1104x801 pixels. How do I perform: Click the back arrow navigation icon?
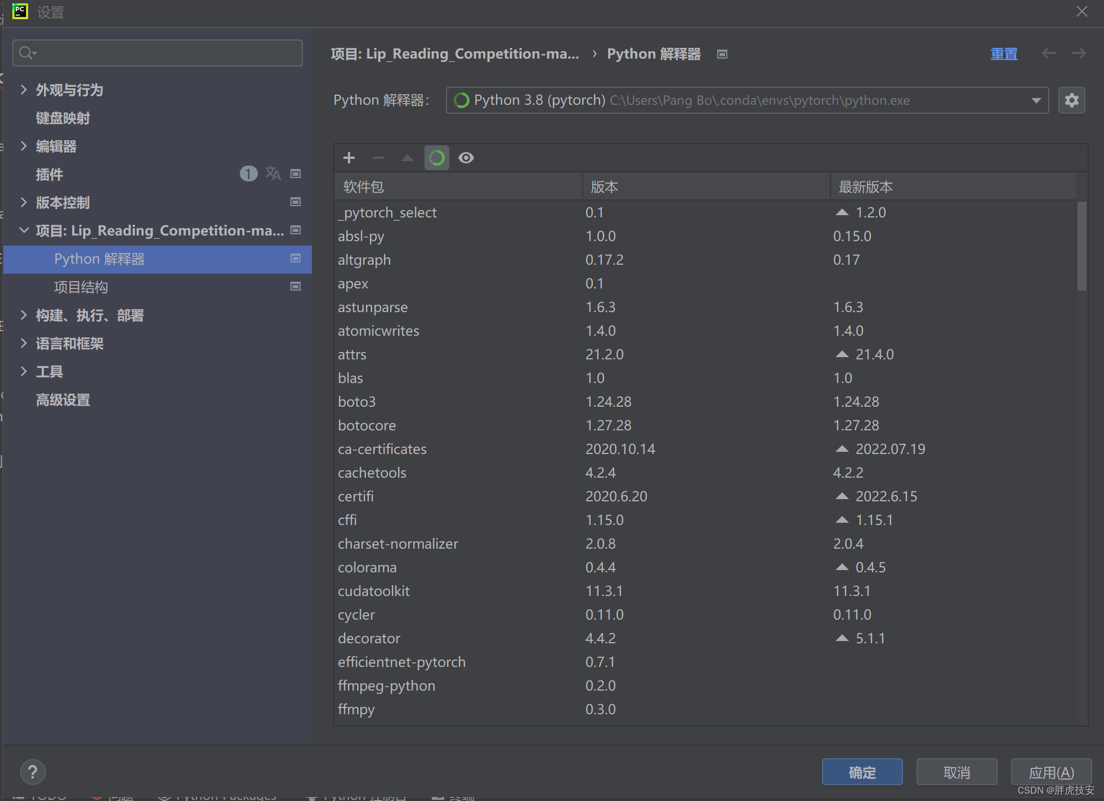(x=1048, y=54)
